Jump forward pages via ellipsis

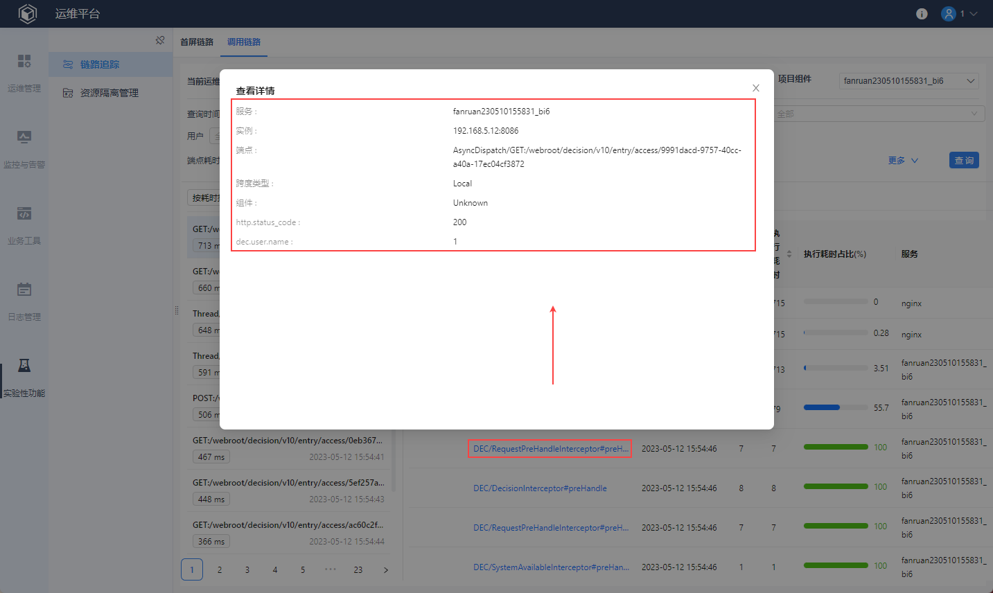331,569
